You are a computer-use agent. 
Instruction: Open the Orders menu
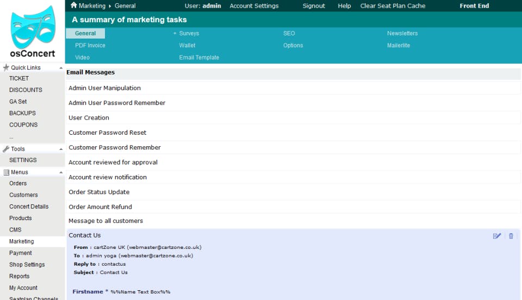(x=18, y=183)
